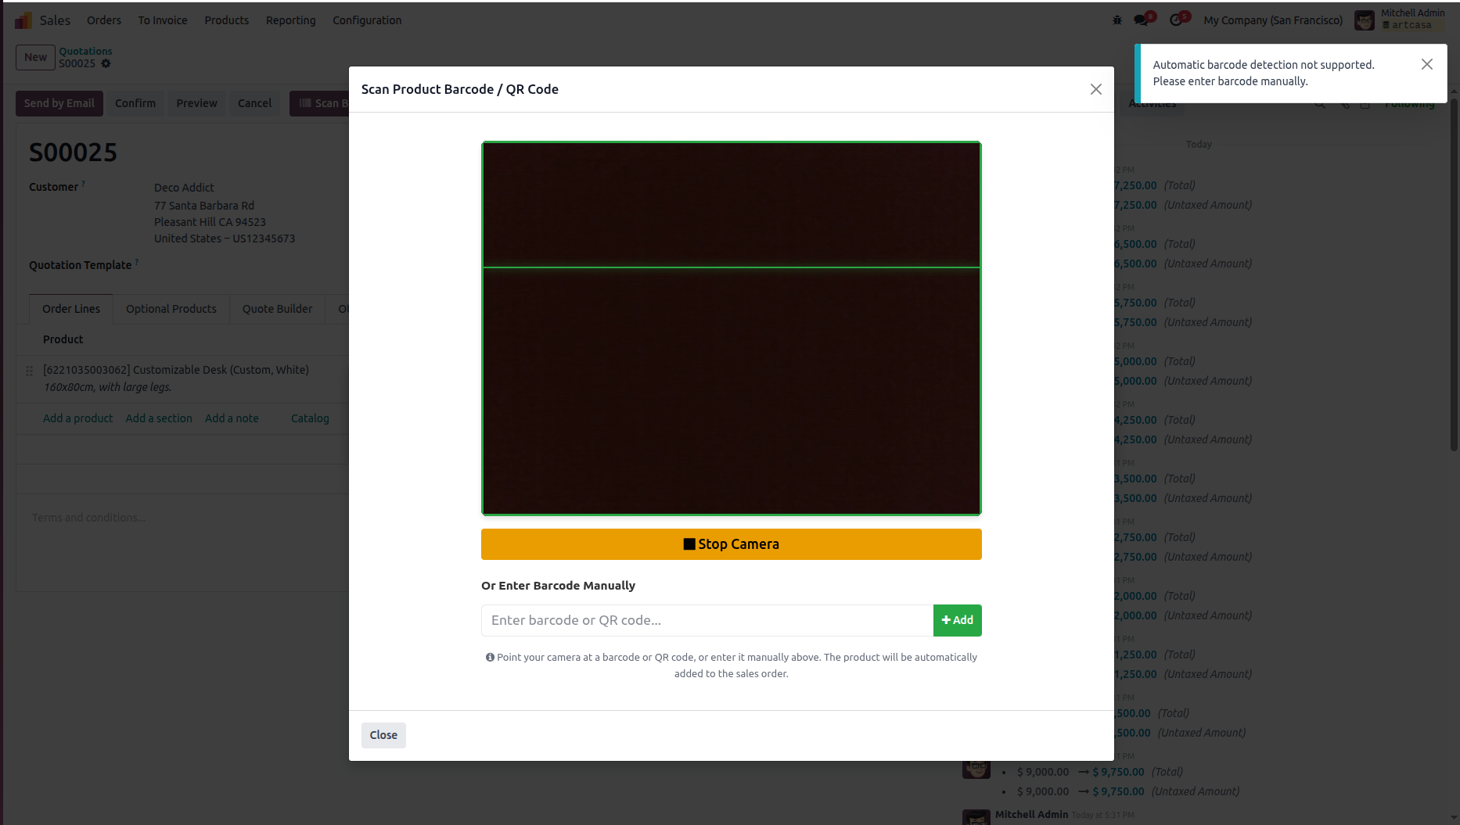
Task: Switch to the Quote Builder tab
Action: [276, 308]
